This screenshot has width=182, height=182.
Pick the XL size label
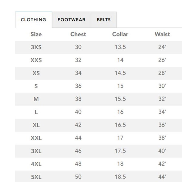tap(36, 125)
